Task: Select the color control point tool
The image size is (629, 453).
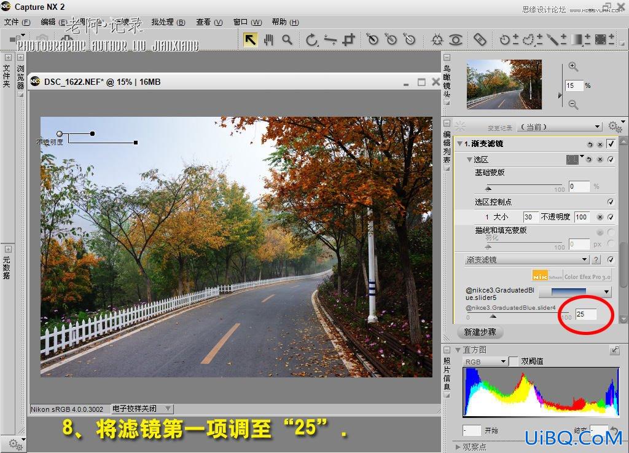Action: point(437,40)
